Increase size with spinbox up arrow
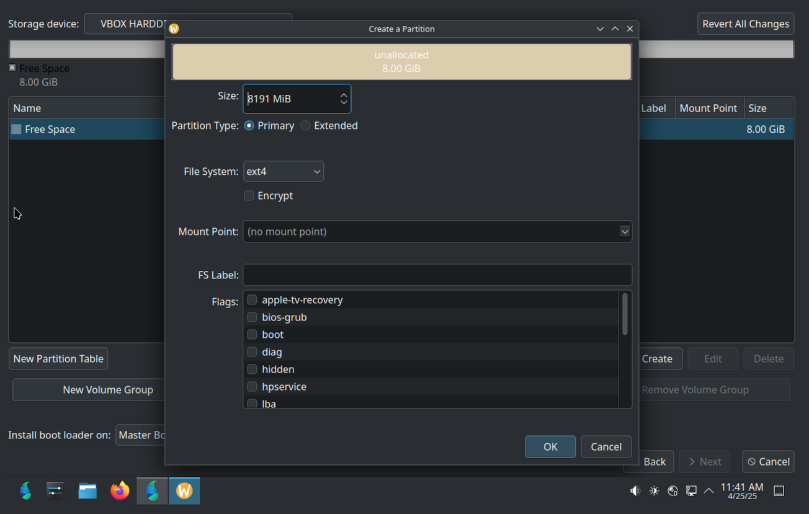Image resolution: width=809 pixels, height=514 pixels. [344, 95]
